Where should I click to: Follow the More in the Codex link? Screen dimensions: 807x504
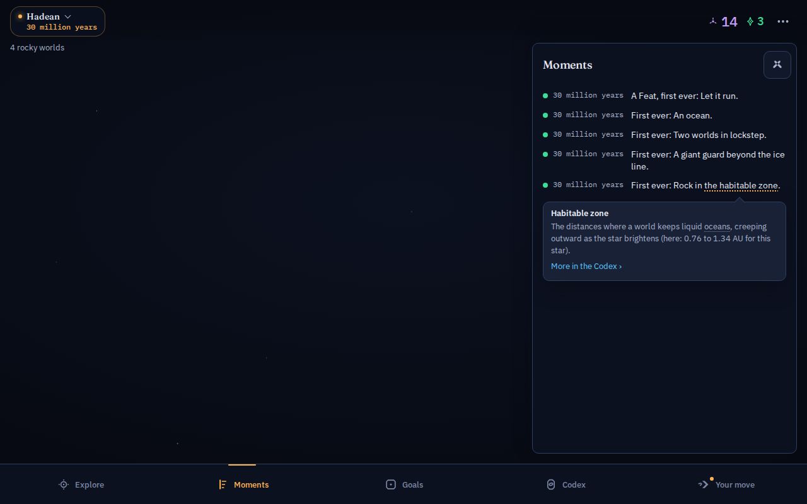click(x=586, y=266)
